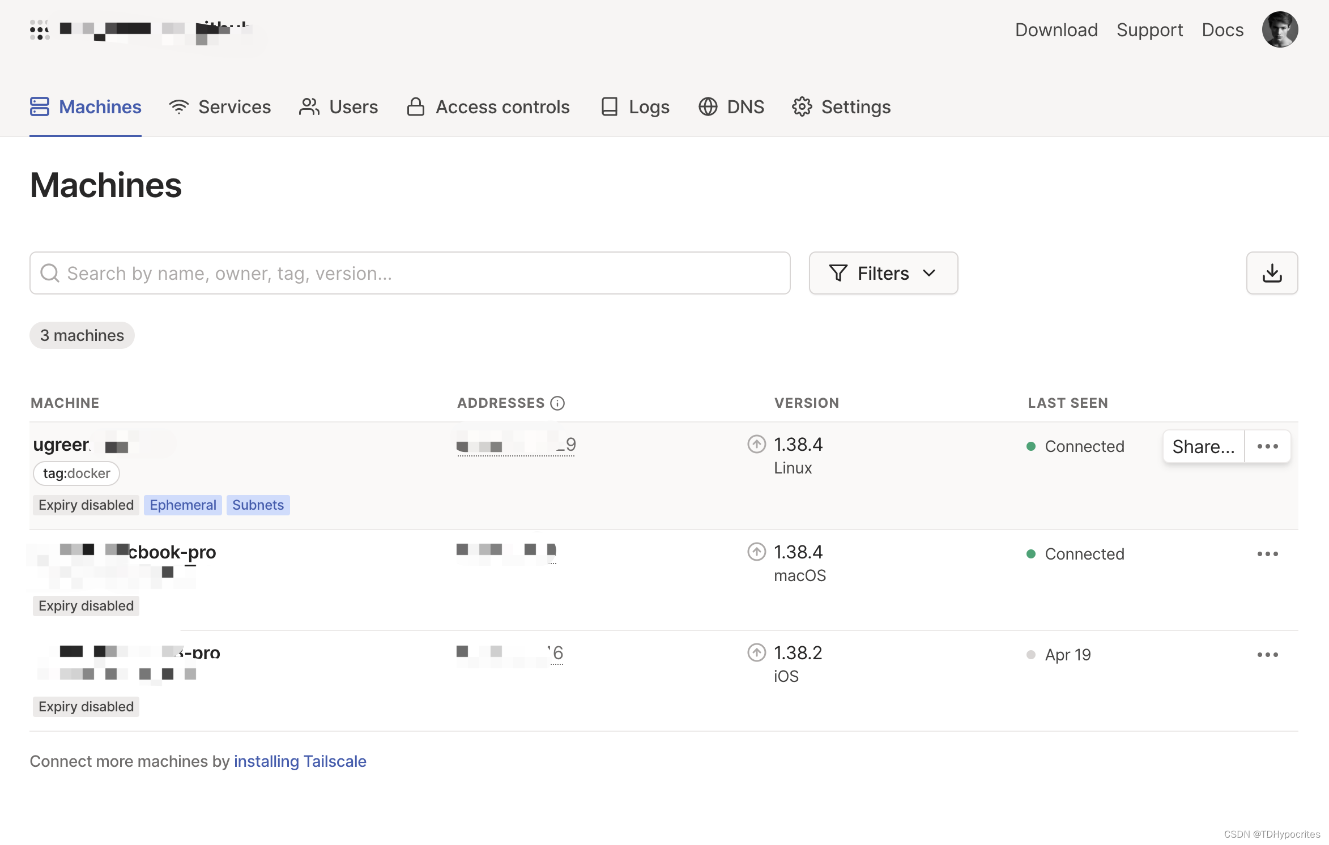
Task: Open more options for ugreen machine
Action: click(1267, 446)
